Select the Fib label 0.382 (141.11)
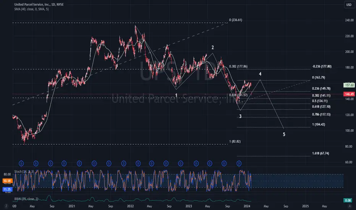The width and height of the screenshot is (356, 210). pyautogui.click(x=321, y=95)
